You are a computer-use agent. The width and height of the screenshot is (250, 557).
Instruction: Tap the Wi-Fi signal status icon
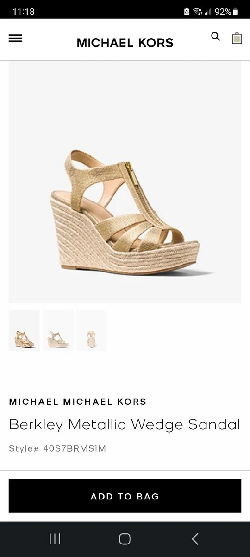(x=198, y=12)
